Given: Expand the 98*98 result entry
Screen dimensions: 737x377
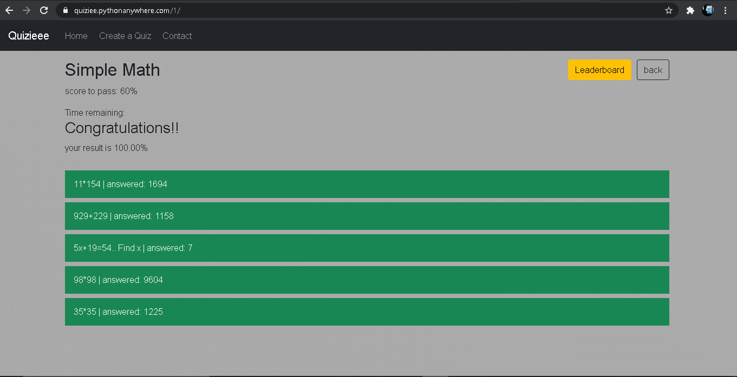Looking at the screenshot, I should [367, 280].
